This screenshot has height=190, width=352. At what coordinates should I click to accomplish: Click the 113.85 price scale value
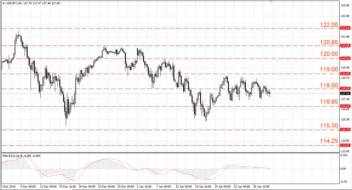[x=345, y=151]
